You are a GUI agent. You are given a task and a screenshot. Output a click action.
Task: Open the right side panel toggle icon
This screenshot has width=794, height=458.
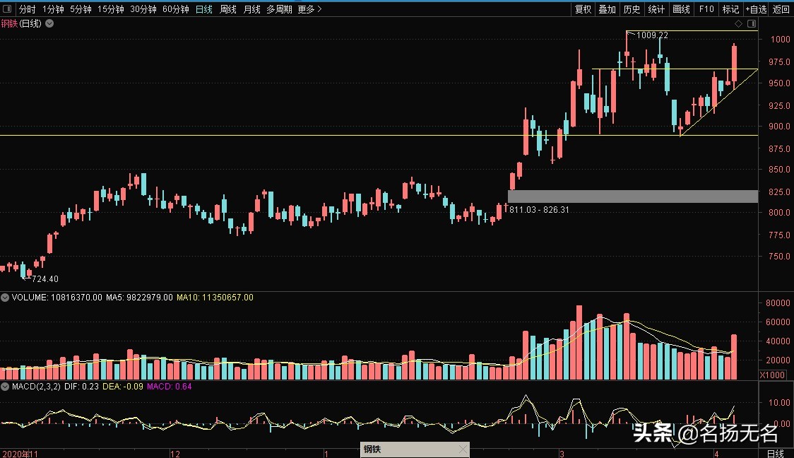coord(752,24)
